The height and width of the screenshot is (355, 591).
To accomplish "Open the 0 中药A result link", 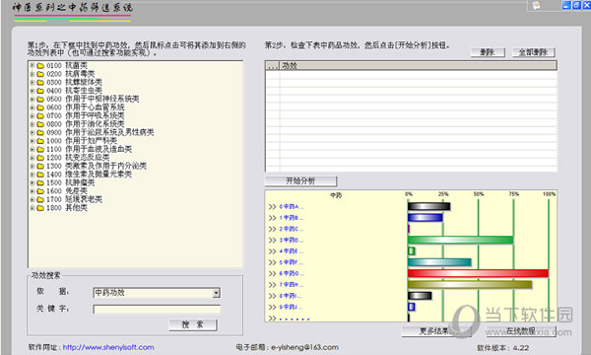I will tap(292, 207).
